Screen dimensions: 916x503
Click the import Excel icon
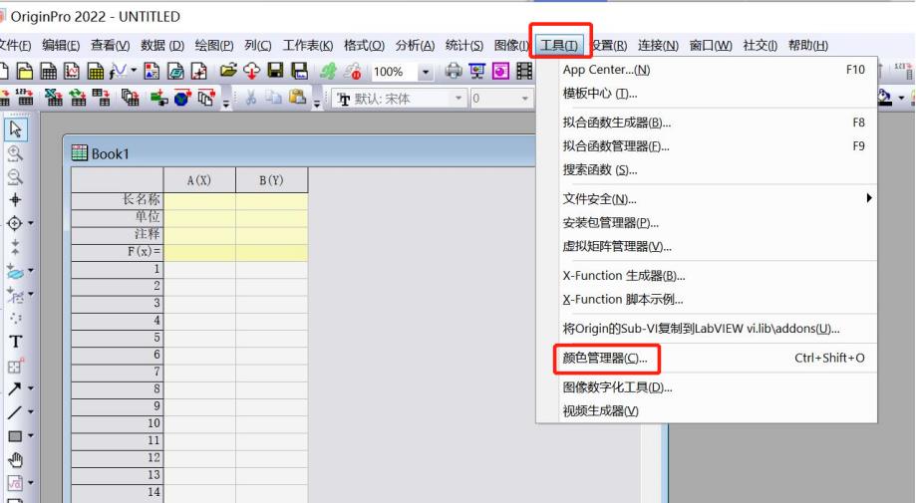click(x=54, y=98)
